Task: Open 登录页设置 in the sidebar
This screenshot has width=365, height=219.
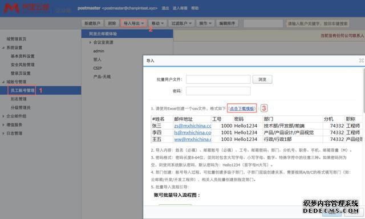Action: tap(21, 74)
